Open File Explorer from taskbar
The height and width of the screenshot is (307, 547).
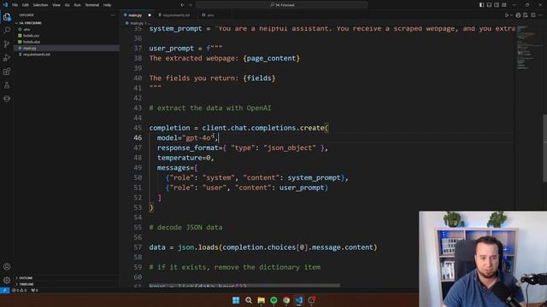coord(261,300)
